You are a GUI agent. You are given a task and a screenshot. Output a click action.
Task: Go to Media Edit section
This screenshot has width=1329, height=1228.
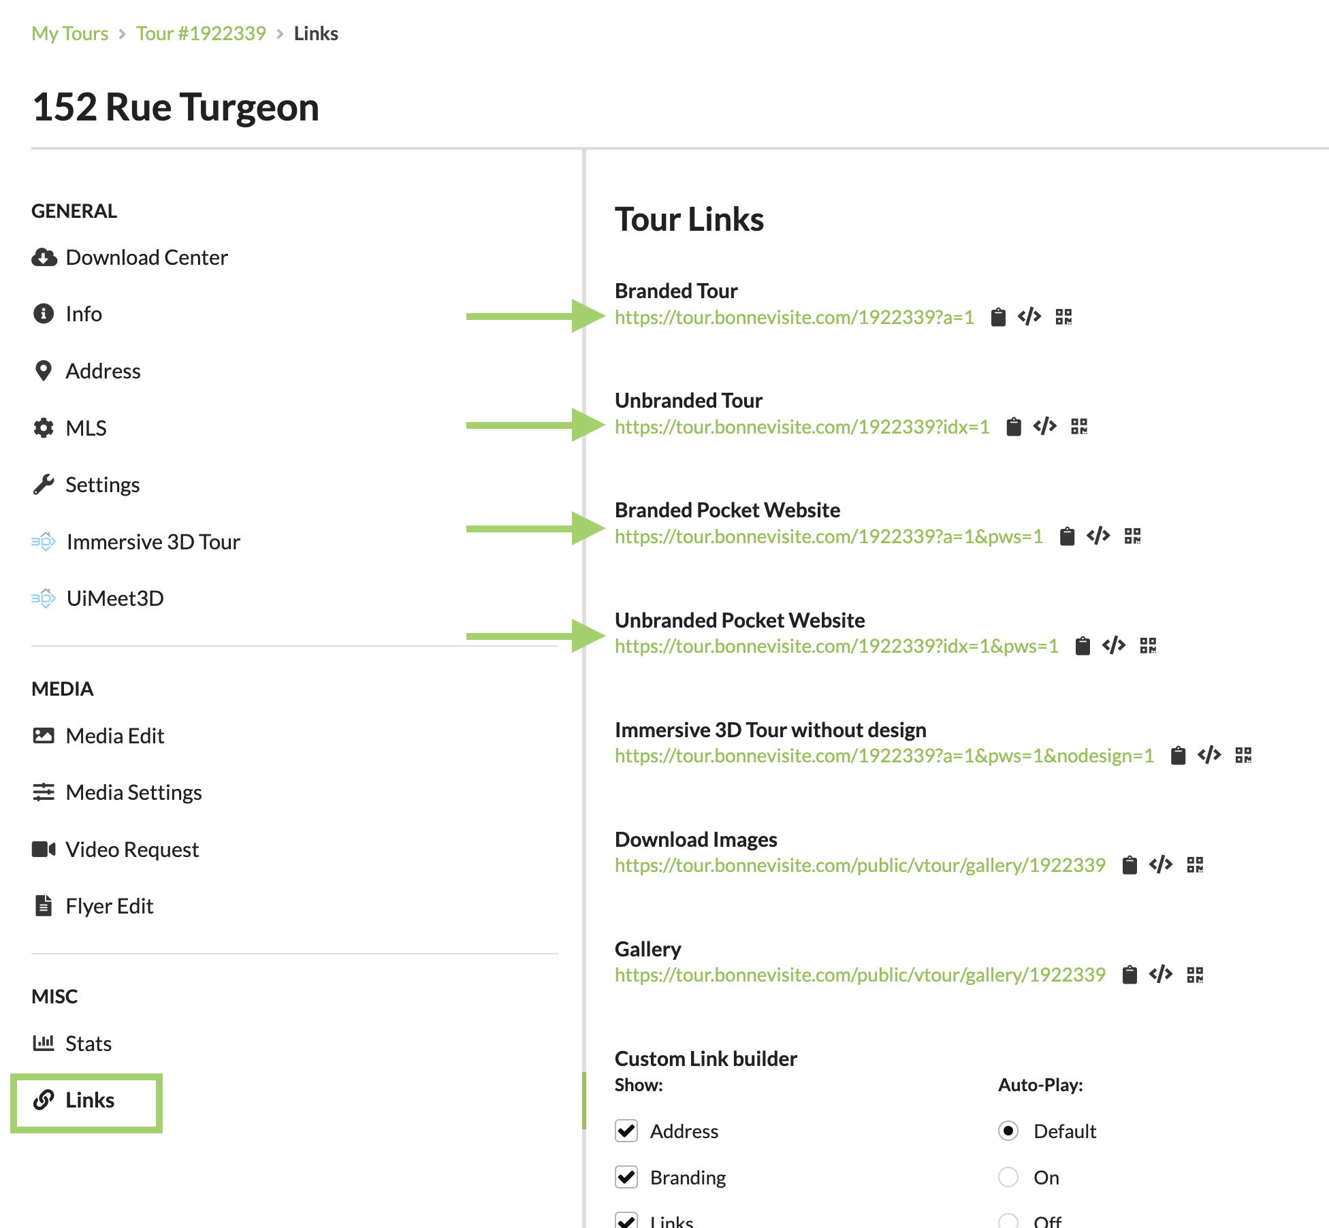114,736
